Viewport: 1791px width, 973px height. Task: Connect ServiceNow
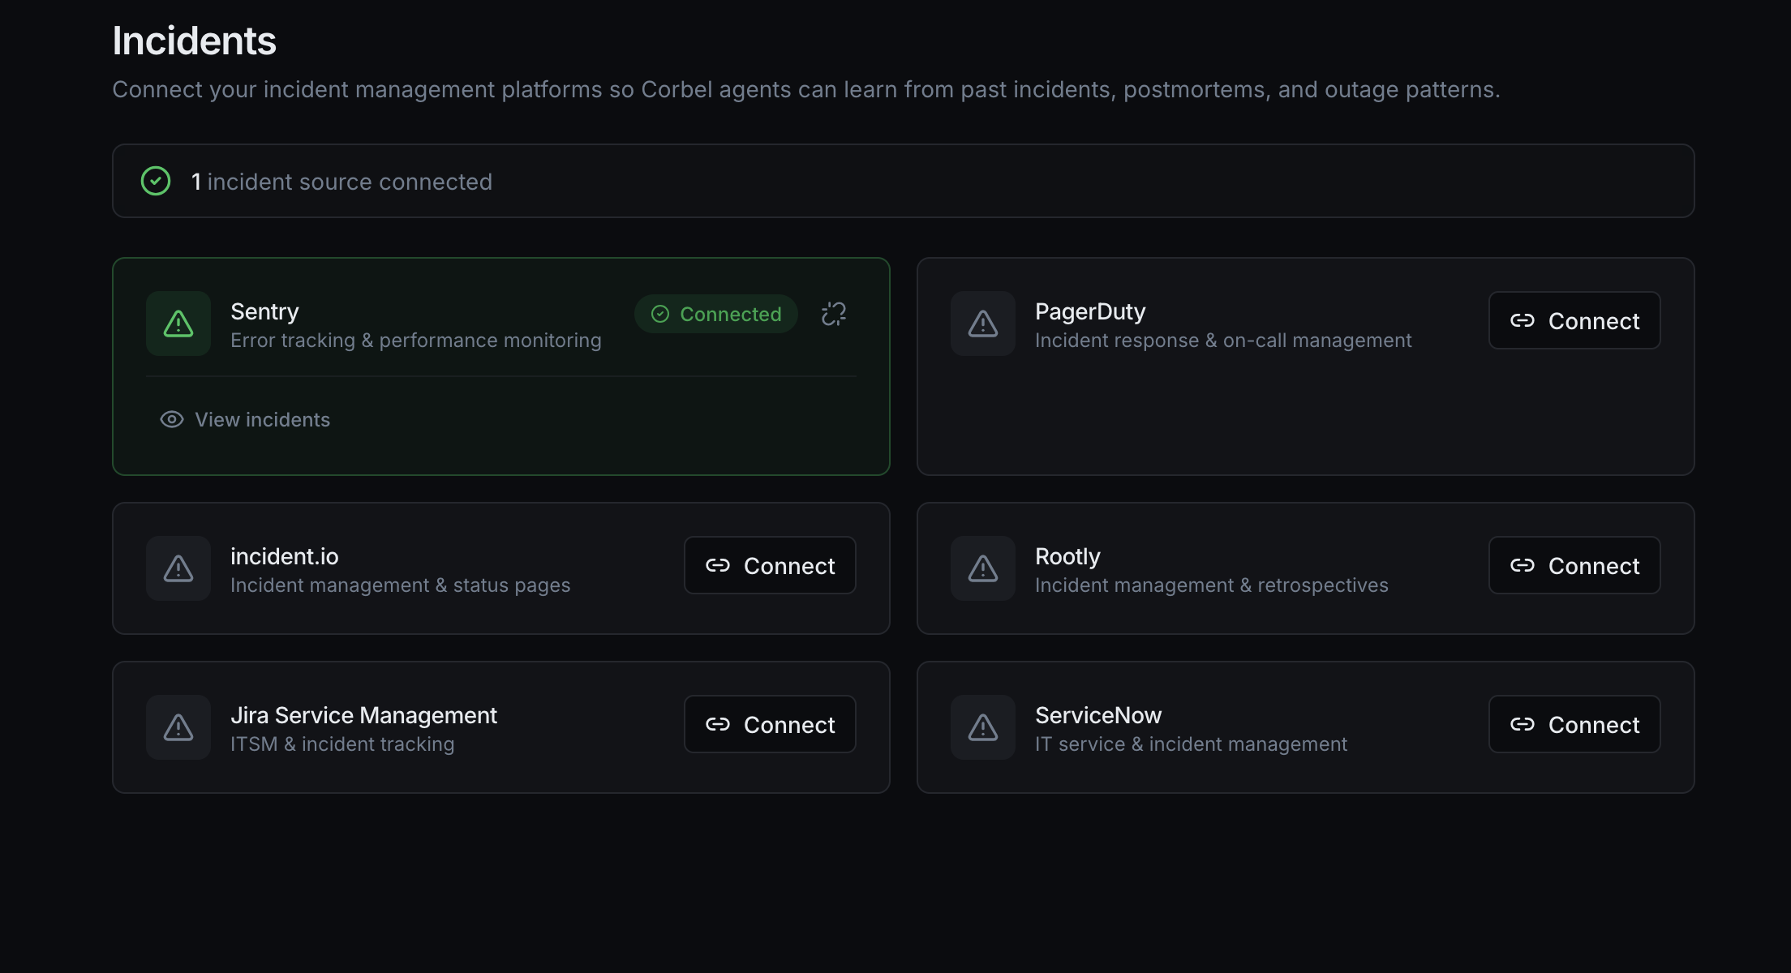point(1574,724)
